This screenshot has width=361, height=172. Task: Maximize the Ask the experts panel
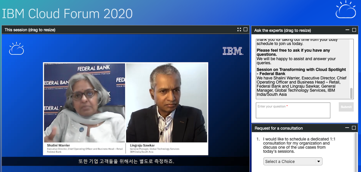(x=354, y=30)
